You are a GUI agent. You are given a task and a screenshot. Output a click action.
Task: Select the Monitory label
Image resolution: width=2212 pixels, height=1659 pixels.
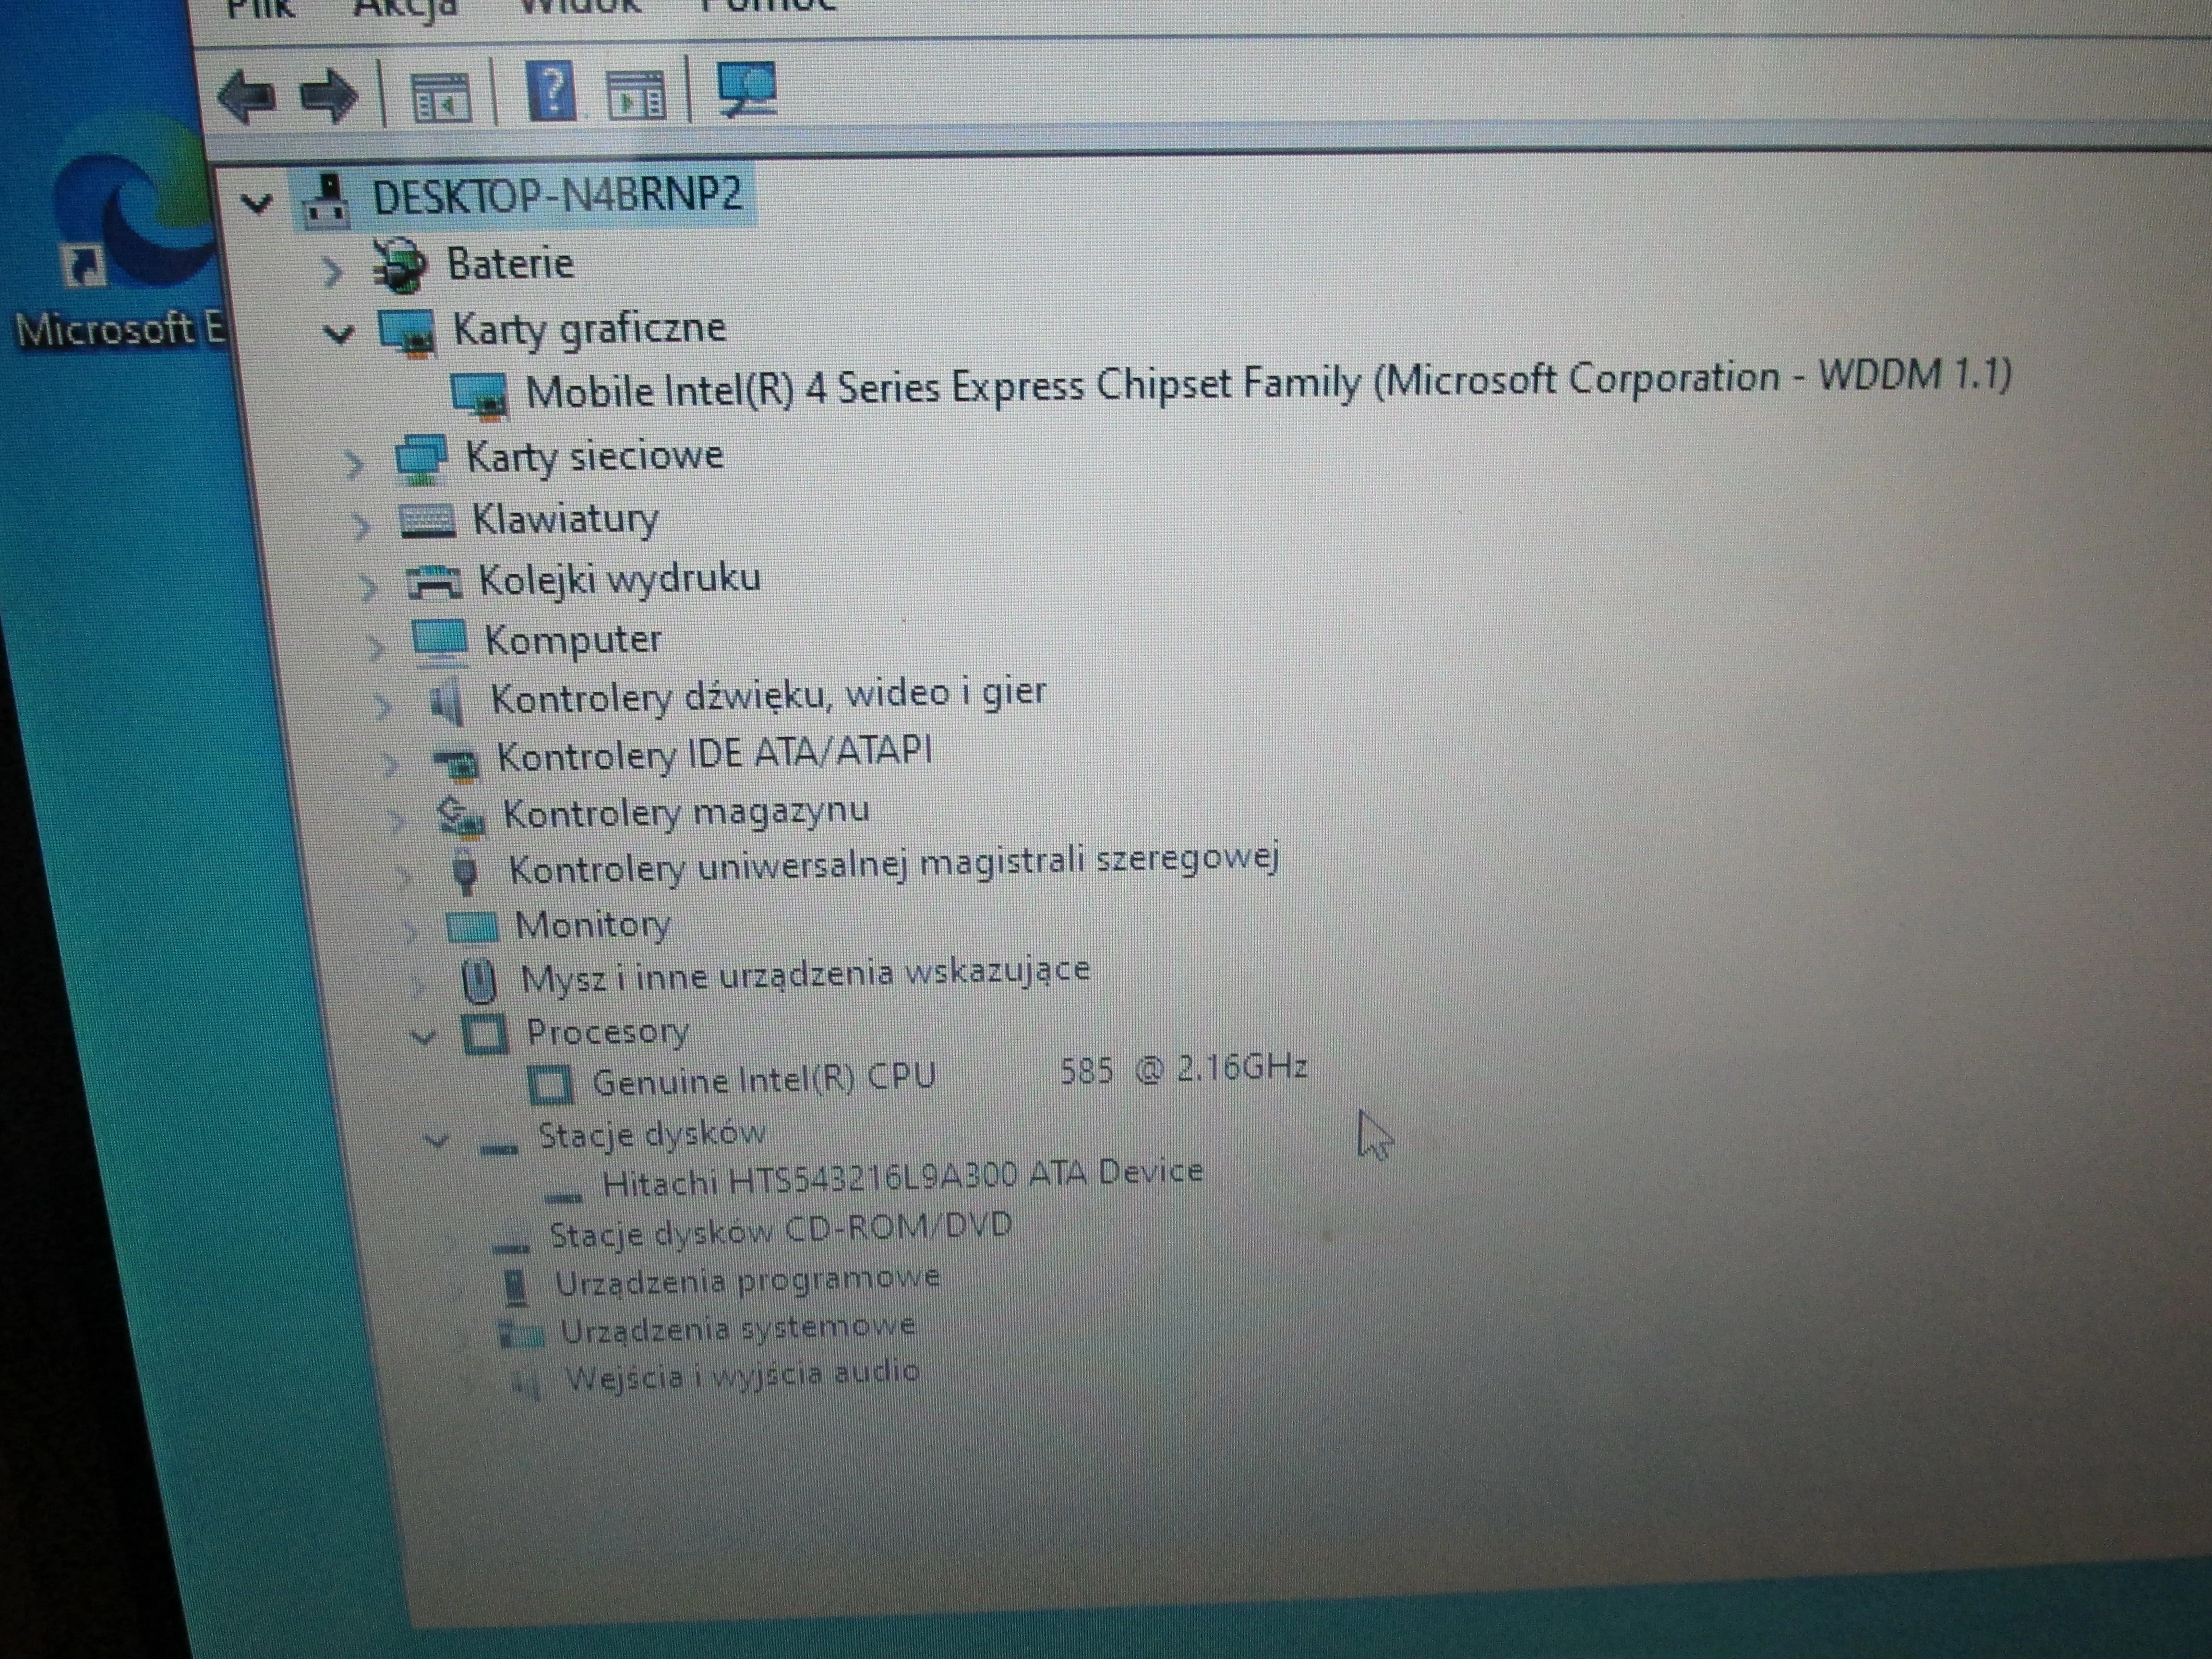coord(593,925)
